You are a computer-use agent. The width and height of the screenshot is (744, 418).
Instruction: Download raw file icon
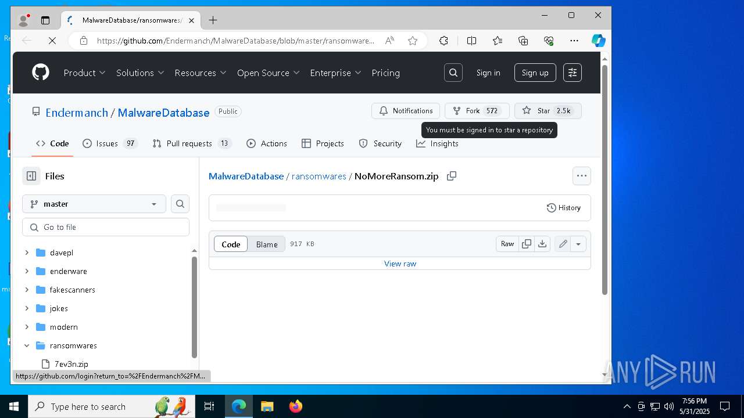(x=542, y=244)
